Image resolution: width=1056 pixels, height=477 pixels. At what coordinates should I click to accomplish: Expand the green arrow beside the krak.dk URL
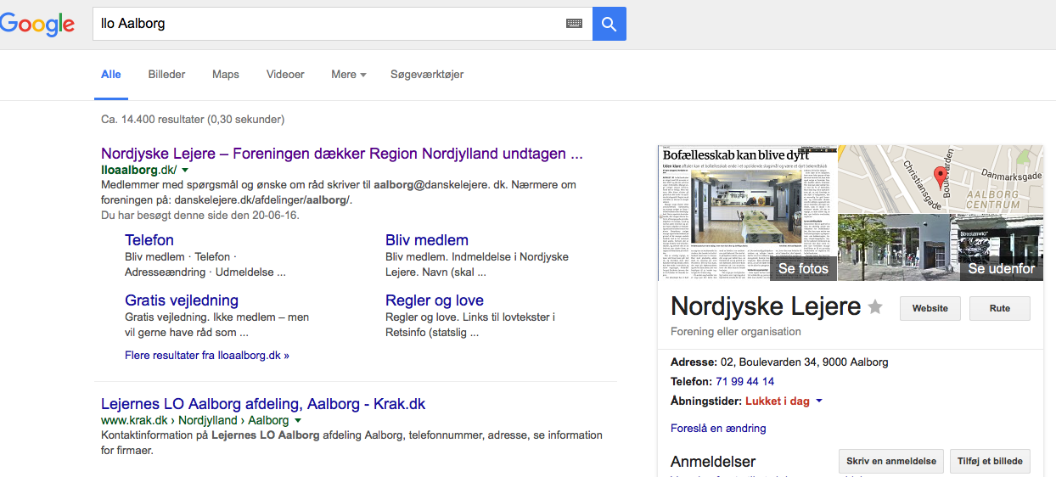coord(299,421)
